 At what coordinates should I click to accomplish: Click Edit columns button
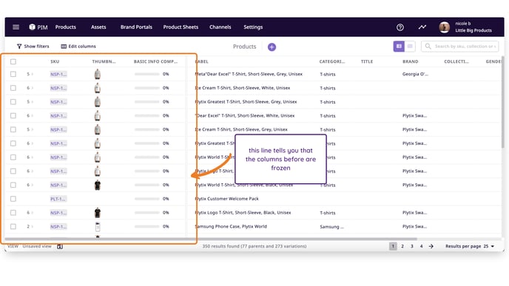(78, 47)
